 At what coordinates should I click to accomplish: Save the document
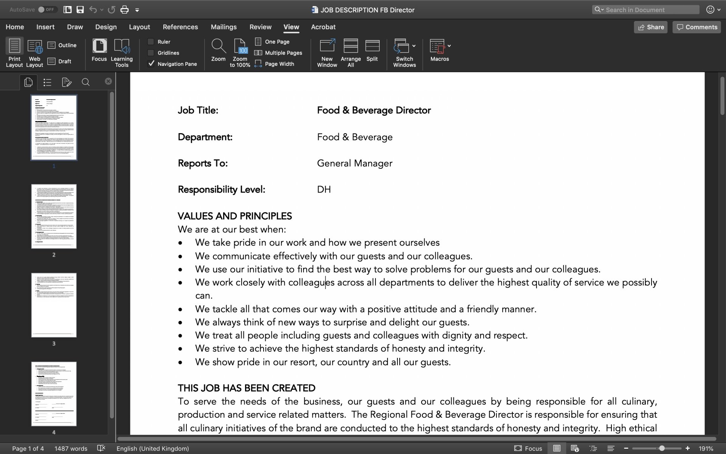coord(80,10)
